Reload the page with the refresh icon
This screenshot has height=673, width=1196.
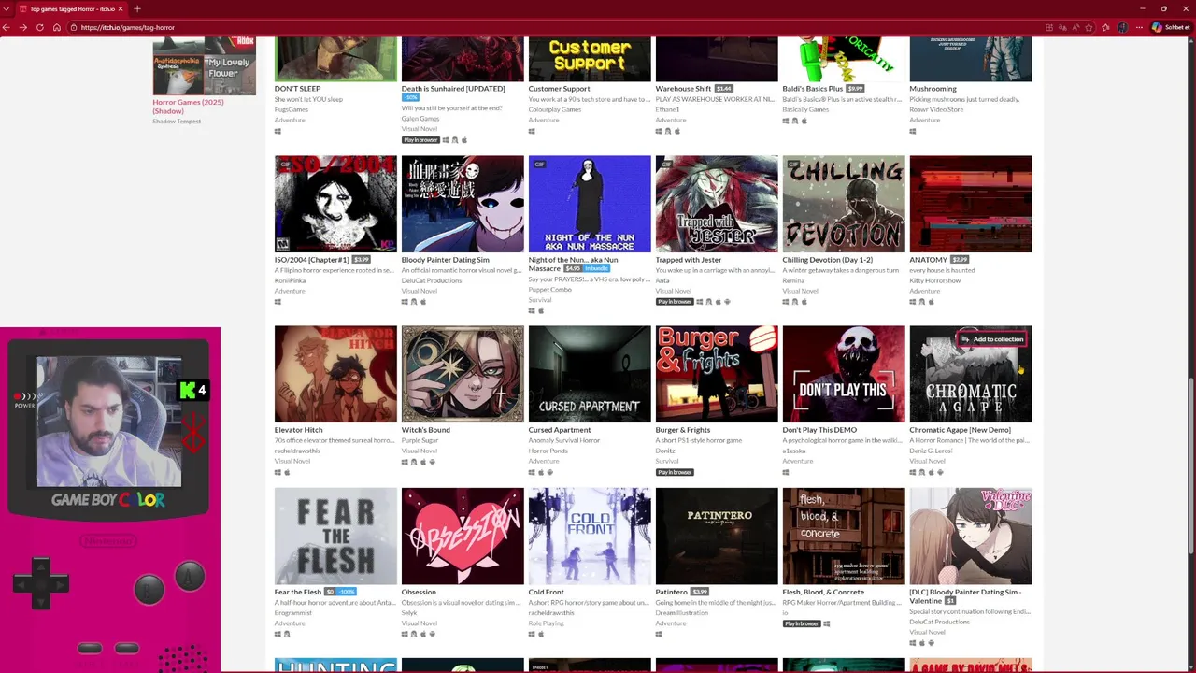pyautogui.click(x=40, y=27)
